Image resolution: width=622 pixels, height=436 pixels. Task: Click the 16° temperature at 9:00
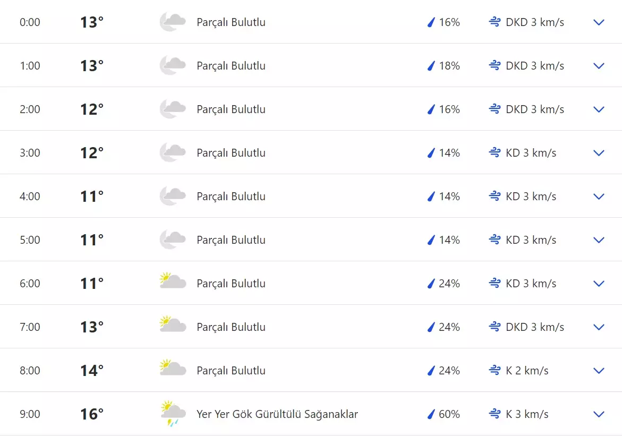point(92,414)
